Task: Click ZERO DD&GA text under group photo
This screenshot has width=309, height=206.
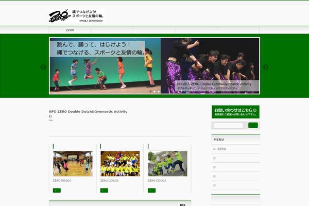Action: (x=109, y=181)
